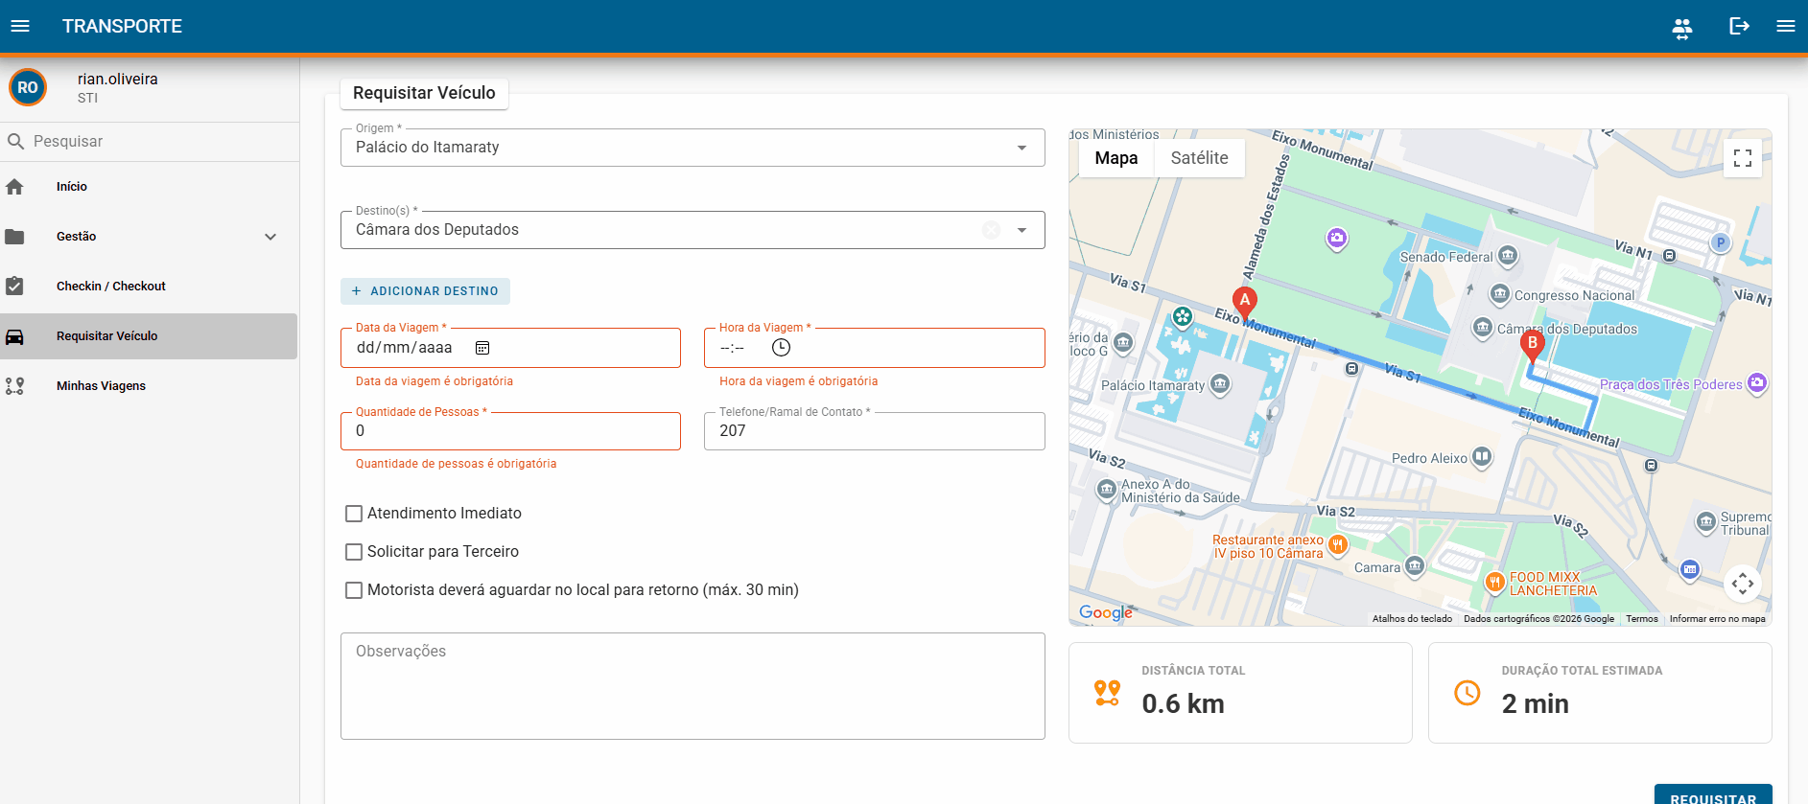Toggle fullscreen map view
The width and height of the screenshot is (1808, 804).
coord(1743,158)
